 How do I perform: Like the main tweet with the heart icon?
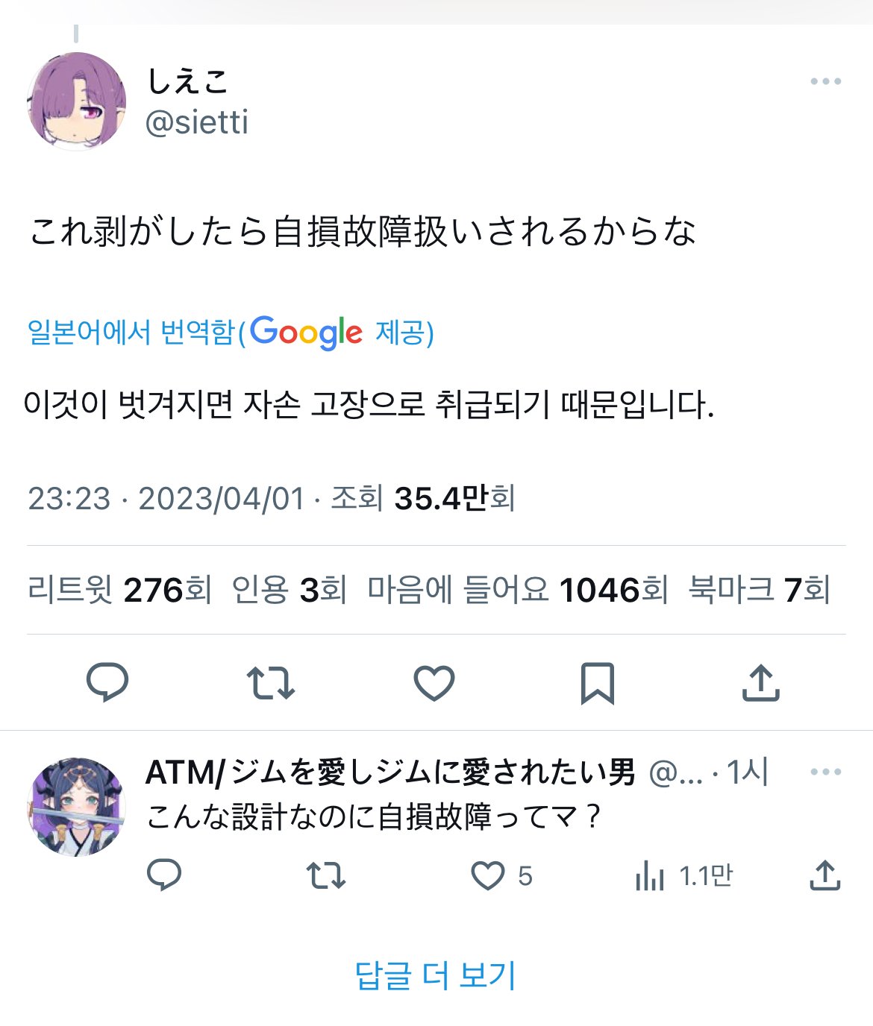(434, 682)
